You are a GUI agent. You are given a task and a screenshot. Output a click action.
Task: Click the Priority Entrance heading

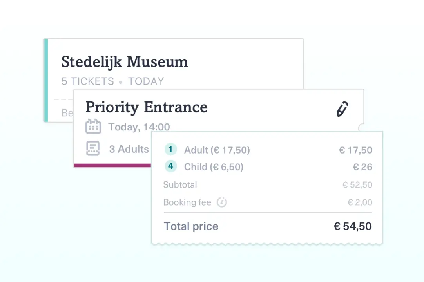pos(147,107)
